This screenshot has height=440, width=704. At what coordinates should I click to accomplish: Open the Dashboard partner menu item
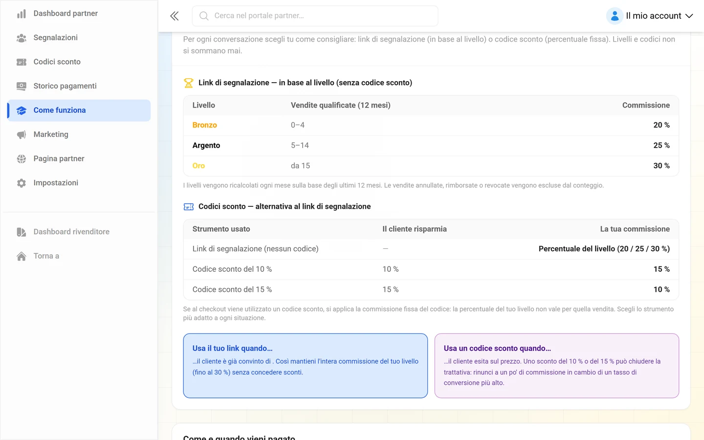[79, 14]
